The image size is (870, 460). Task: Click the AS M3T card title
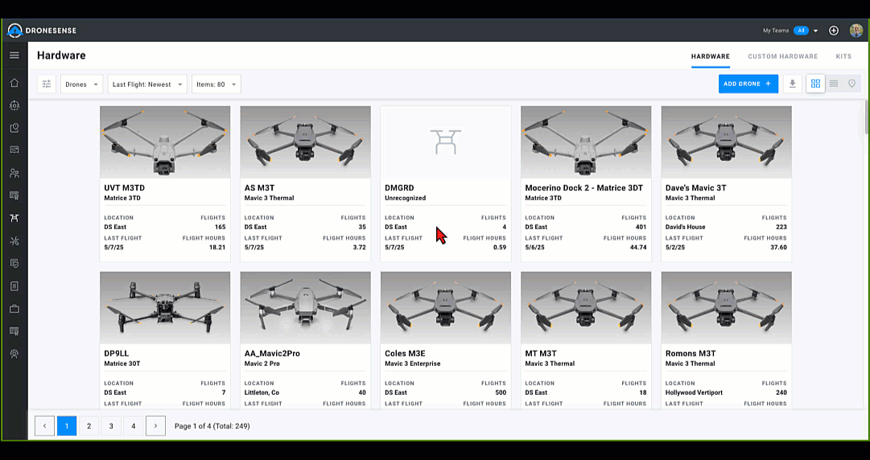259,188
